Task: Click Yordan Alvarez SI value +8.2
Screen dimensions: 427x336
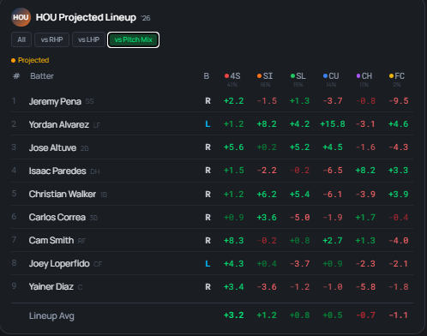Action: 267,124
